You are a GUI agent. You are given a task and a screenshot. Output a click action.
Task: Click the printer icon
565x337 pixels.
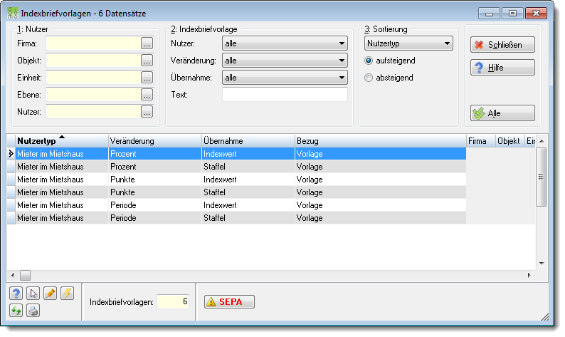(33, 311)
